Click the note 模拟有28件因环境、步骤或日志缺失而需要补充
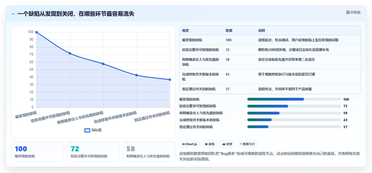The height and width of the screenshot is (173, 372). pyautogui.click(x=294, y=50)
